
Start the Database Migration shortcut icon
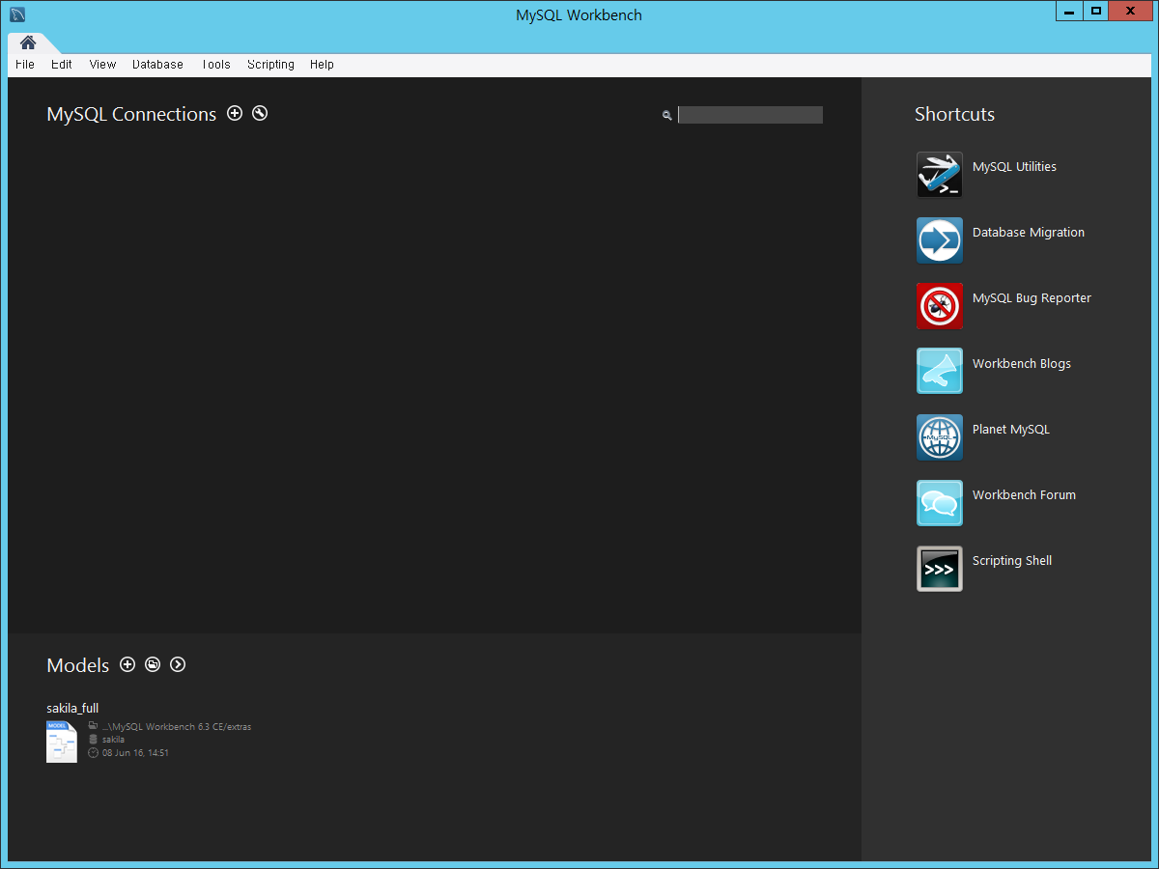pos(940,240)
